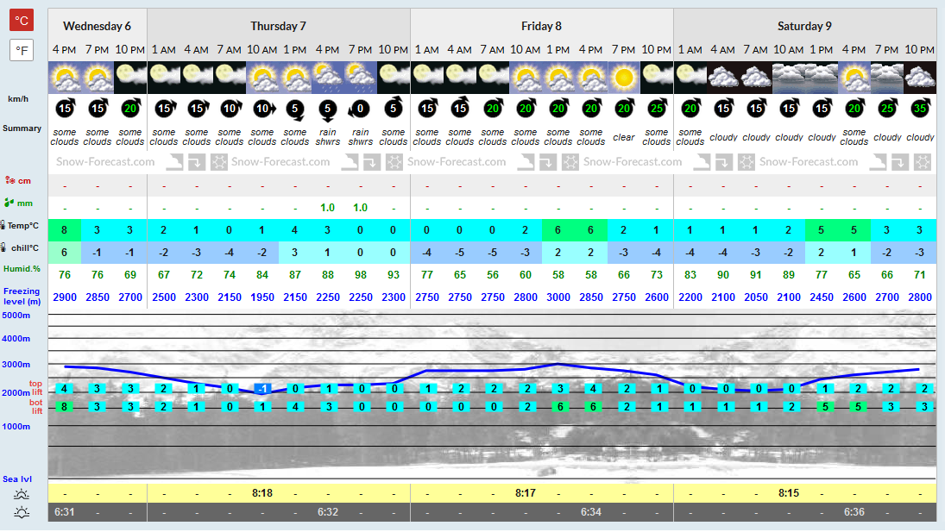Click freezing level value 1950
Screen dimensions: 945x532
pos(262,297)
